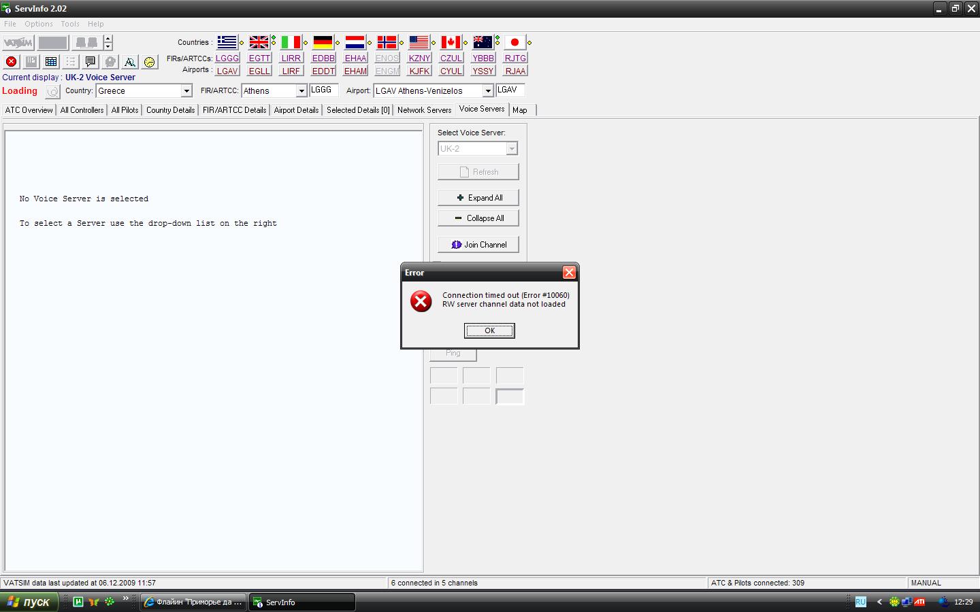Click the Join Channel button
Image resolution: width=980 pixels, height=612 pixels.
point(478,245)
